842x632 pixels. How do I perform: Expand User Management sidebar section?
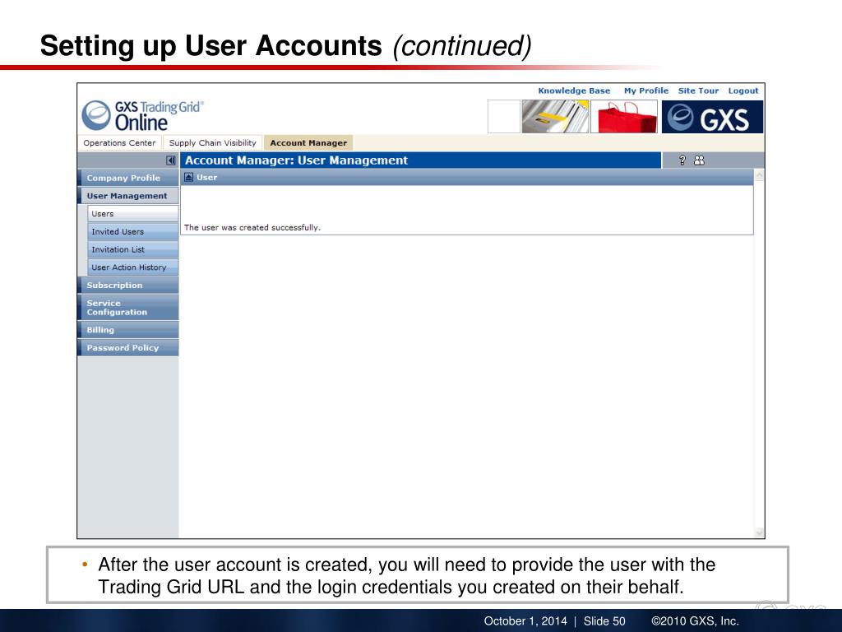pos(128,196)
